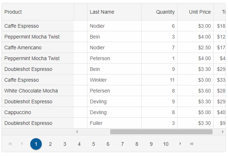The height and width of the screenshot is (158, 228).
Task: Navigate to page 10
Action: click(166, 144)
